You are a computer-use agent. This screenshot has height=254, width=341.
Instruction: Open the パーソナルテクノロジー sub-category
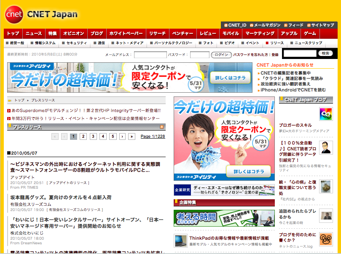(172, 43)
